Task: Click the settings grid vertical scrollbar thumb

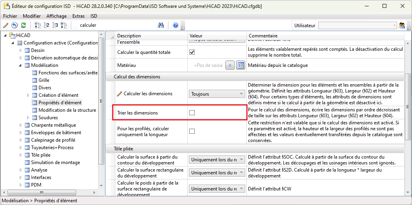Action: [x=408, y=106]
